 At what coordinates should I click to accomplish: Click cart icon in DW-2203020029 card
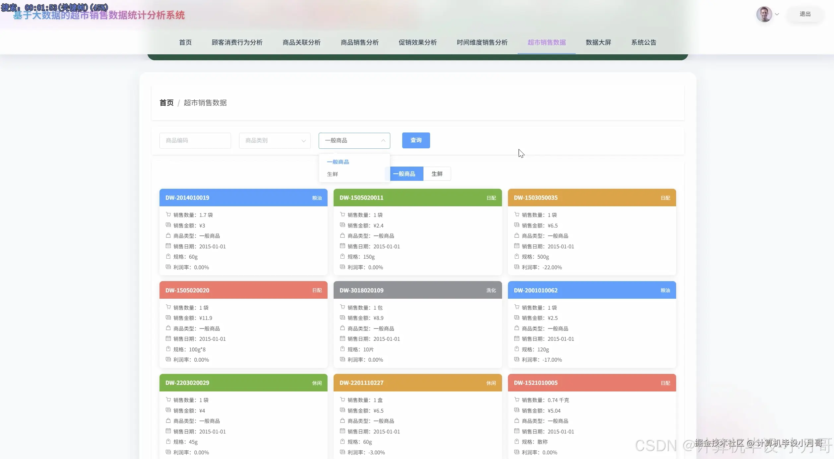click(168, 400)
